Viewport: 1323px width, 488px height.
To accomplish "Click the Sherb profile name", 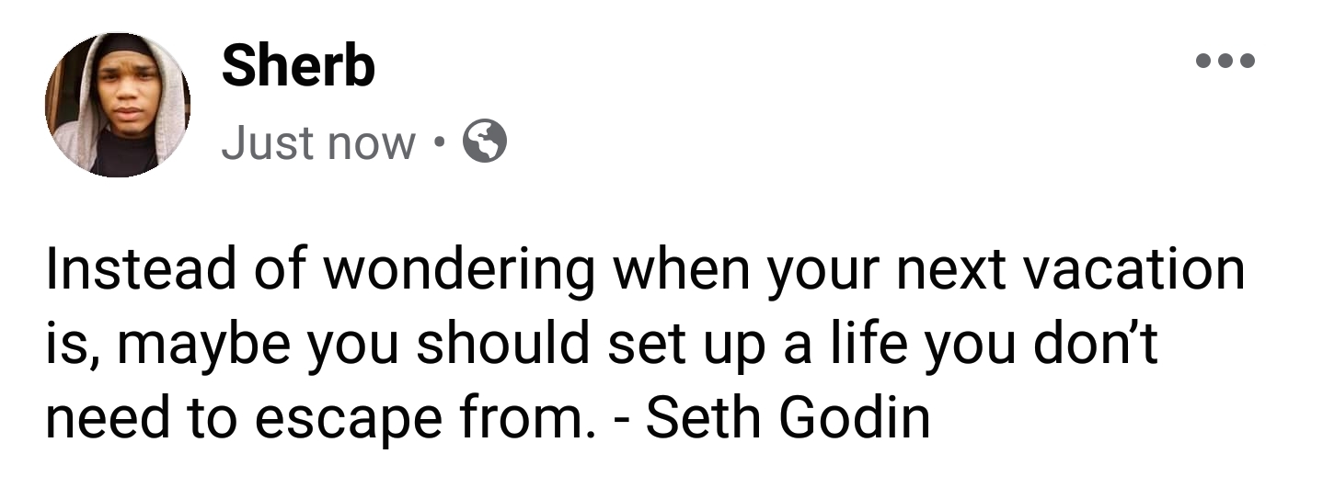I will (x=297, y=66).
